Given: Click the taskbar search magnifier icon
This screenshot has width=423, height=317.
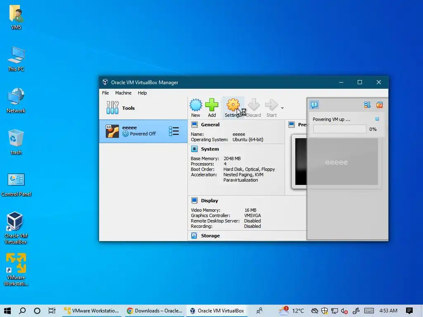Looking at the screenshot, I should (x=22, y=311).
